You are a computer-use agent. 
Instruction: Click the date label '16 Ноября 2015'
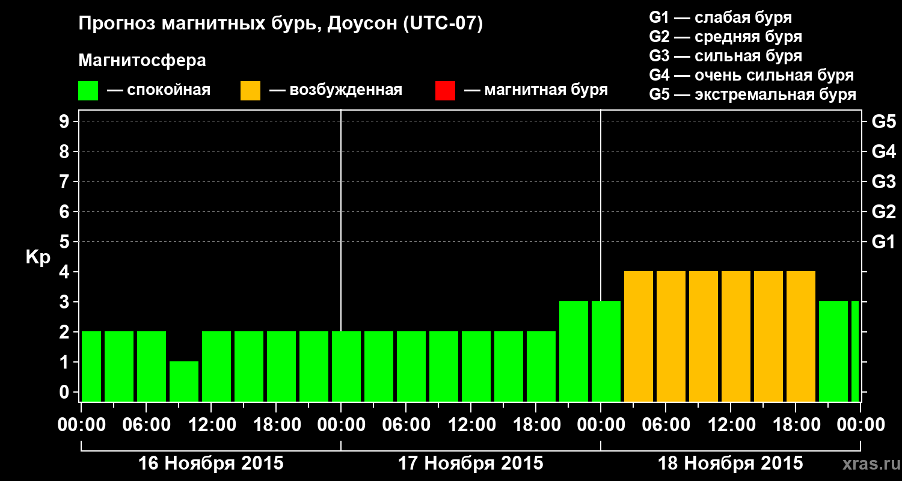tap(211, 464)
